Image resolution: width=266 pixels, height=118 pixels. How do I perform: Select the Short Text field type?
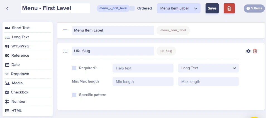[x=28, y=28]
